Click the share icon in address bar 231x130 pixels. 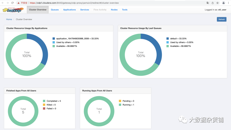click(x=212, y=3)
